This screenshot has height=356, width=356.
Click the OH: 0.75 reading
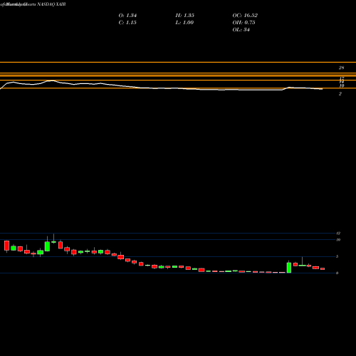click(244, 23)
